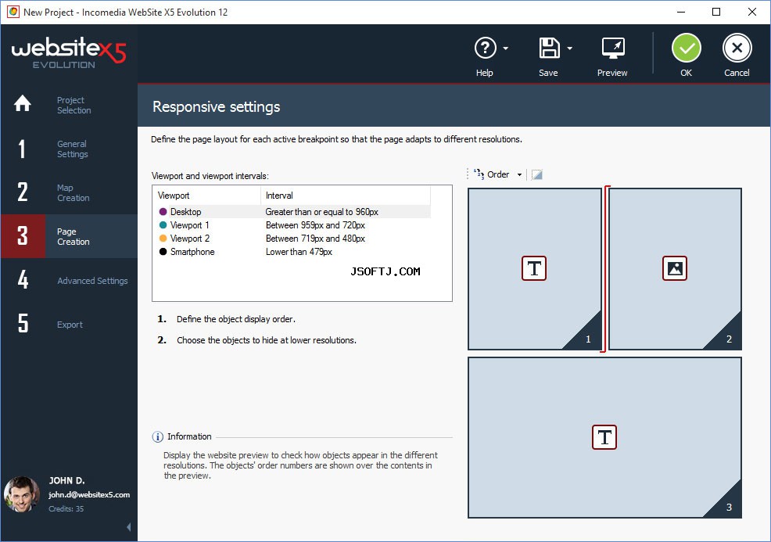The width and height of the screenshot is (771, 542).
Task: Click the JOHN D. user name
Action: pyautogui.click(x=67, y=480)
